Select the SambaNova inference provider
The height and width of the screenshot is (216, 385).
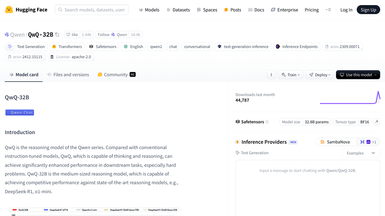click(x=335, y=142)
